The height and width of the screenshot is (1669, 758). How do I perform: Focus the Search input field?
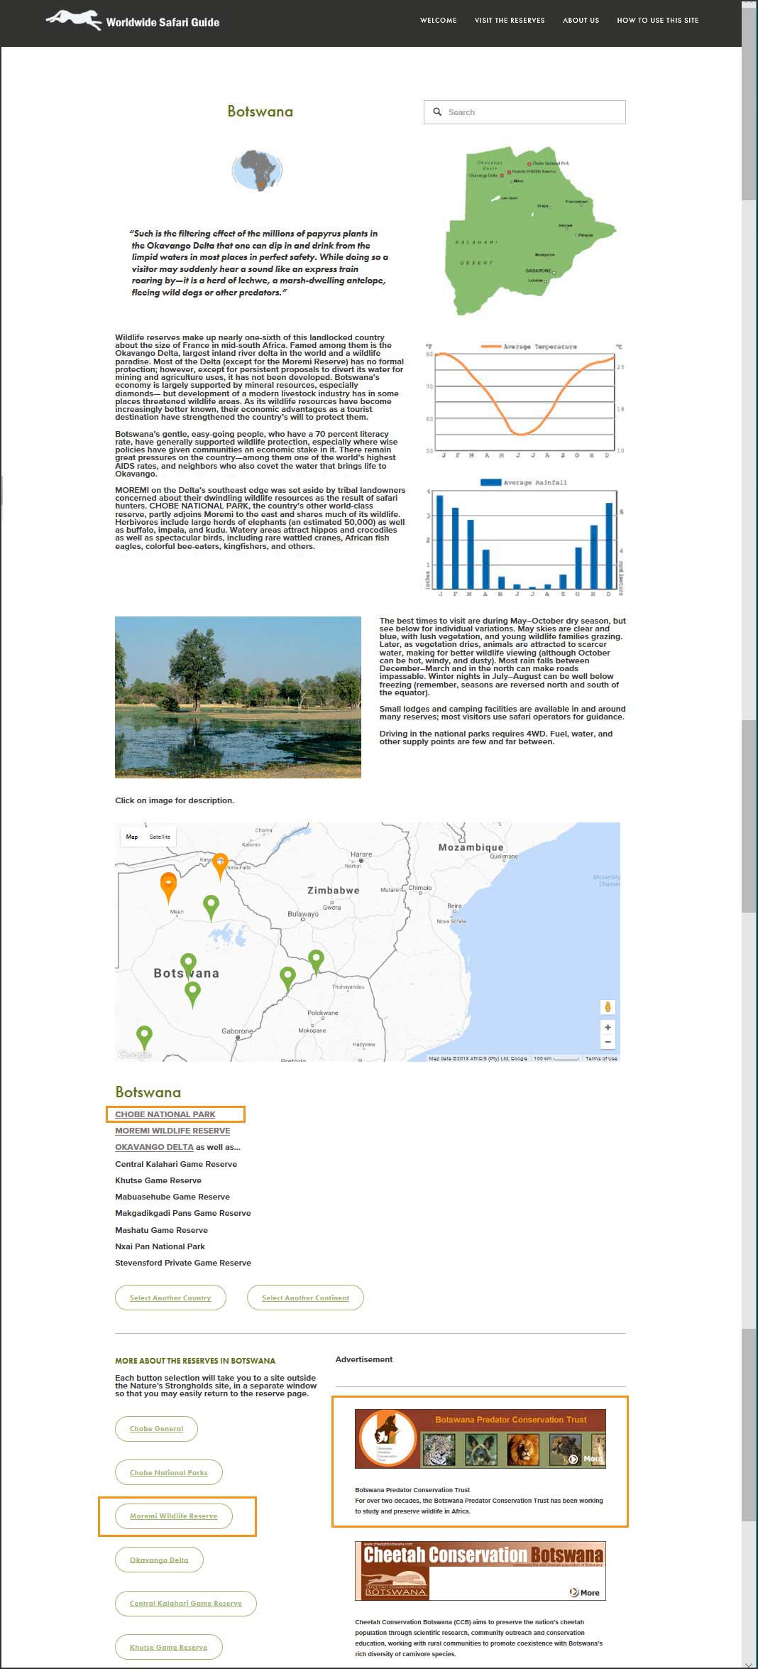click(x=524, y=112)
